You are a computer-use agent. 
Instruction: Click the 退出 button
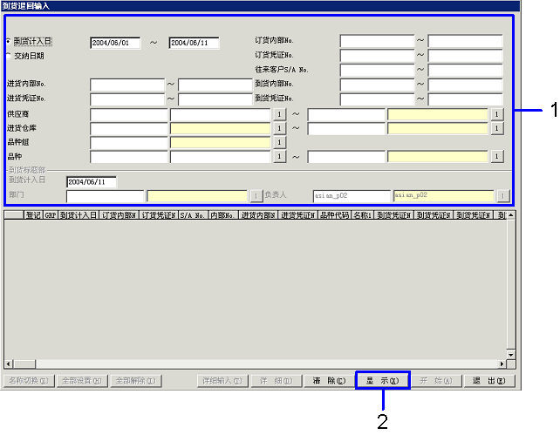click(488, 381)
